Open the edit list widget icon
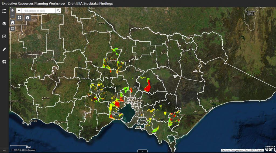Screen dimensions: 276x153 pyautogui.click(x=4, y=37)
